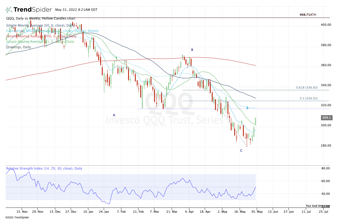338x220 pixels.
Task: Click the 309.1 current price tag
Action: 327,118
